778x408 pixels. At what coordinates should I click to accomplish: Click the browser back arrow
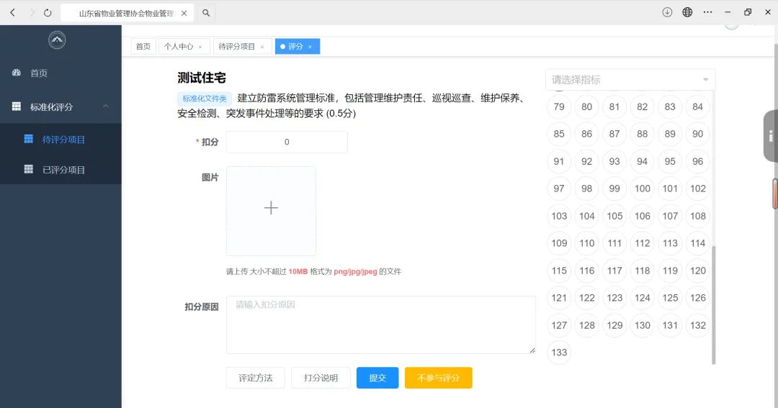(x=13, y=12)
